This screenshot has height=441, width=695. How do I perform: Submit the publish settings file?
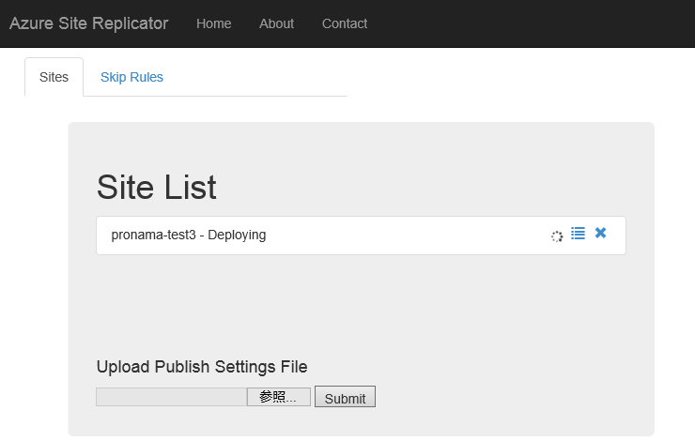pyautogui.click(x=345, y=397)
